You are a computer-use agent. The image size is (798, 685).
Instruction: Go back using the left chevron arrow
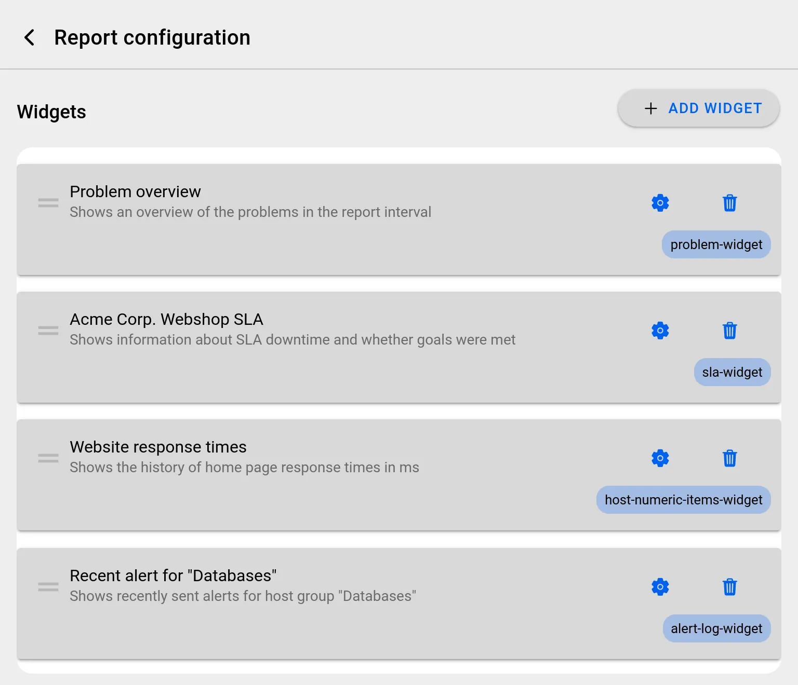pos(30,37)
